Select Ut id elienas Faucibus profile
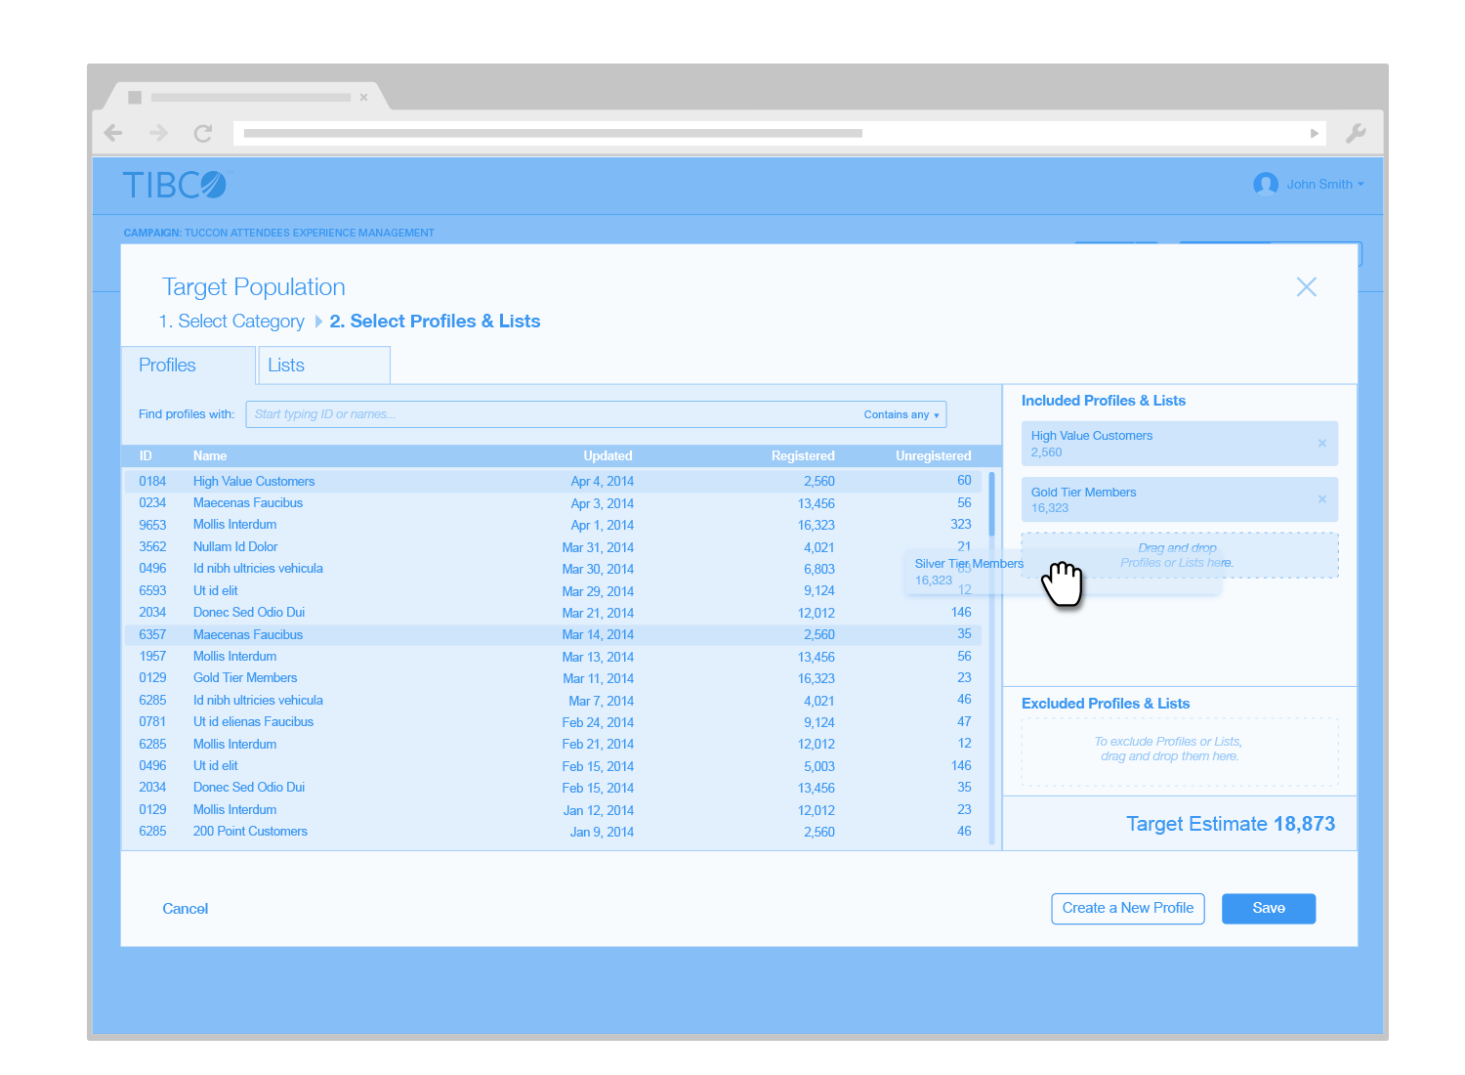This screenshot has height=1075, width=1465. [x=554, y=722]
